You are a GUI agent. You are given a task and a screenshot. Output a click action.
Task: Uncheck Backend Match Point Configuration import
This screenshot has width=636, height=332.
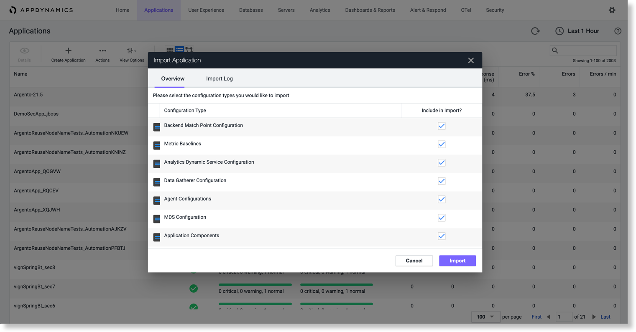pyautogui.click(x=442, y=126)
